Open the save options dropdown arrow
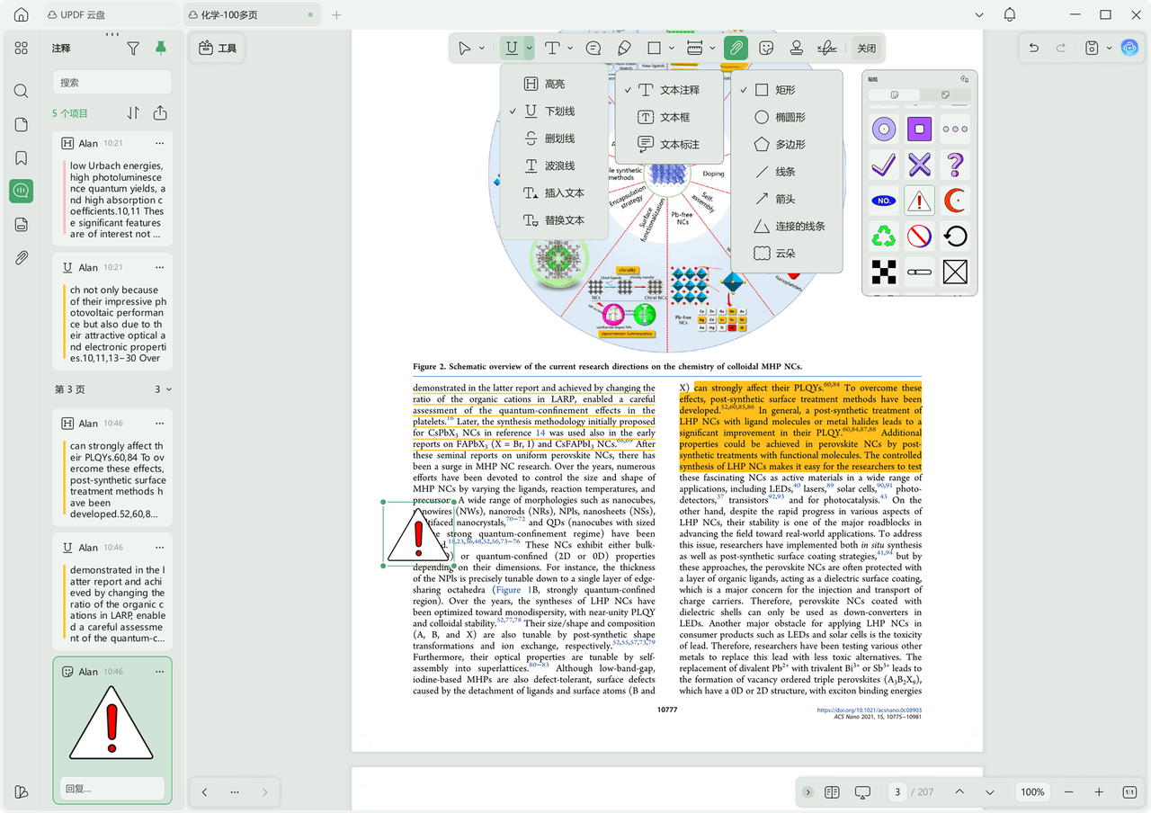Viewport: 1151px width, 813px height. (x=1109, y=49)
